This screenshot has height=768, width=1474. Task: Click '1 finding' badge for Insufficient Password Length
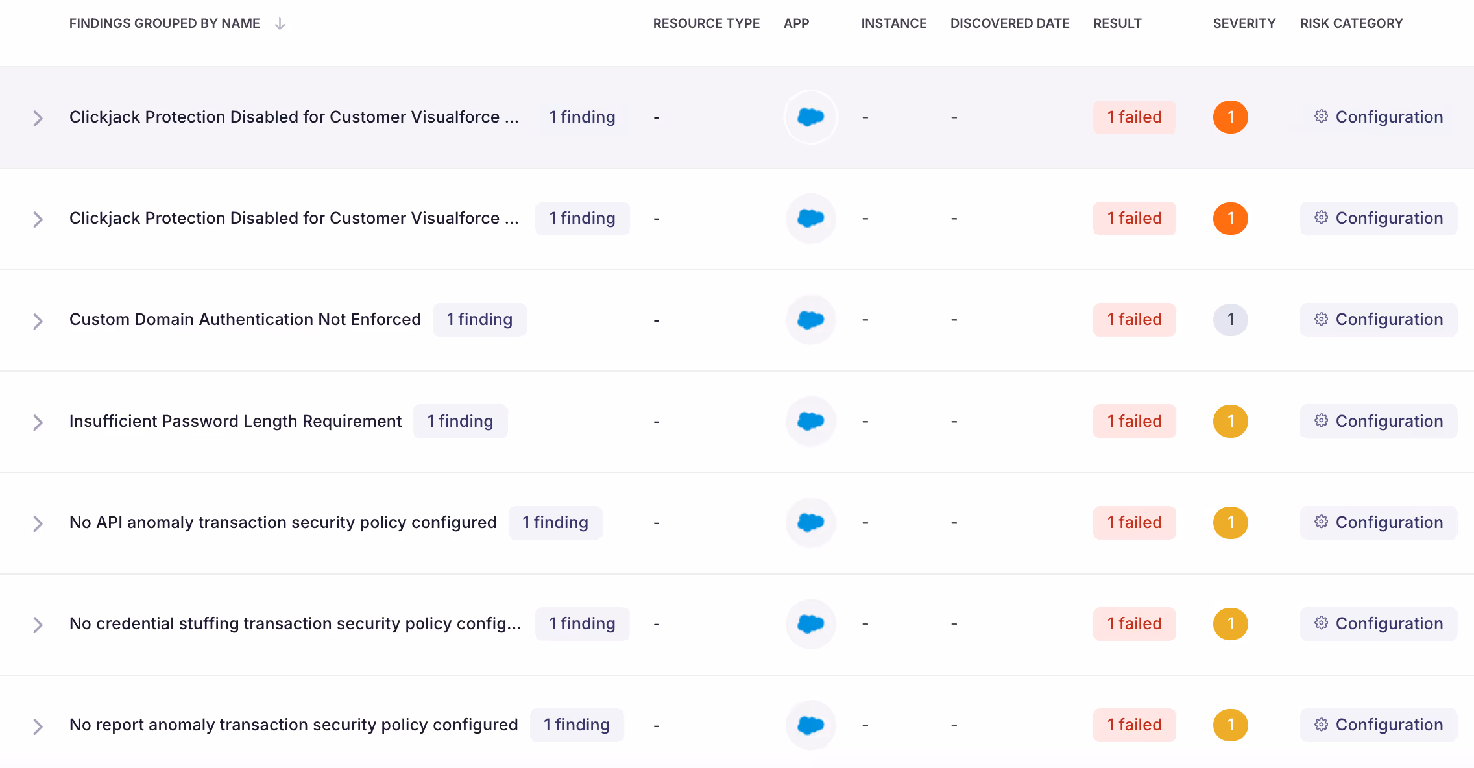460,421
